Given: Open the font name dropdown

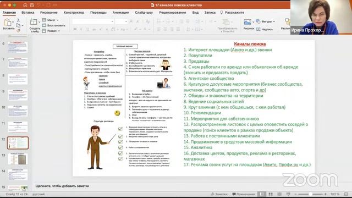Looking at the screenshot, I should [x=112, y=21].
